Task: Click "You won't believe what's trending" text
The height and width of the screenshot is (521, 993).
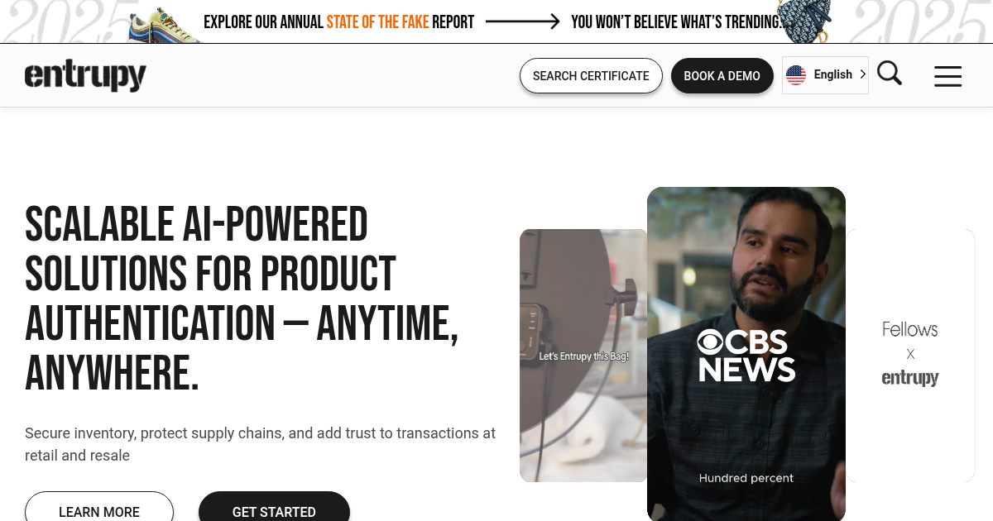Action: click(x=675, y=22)
